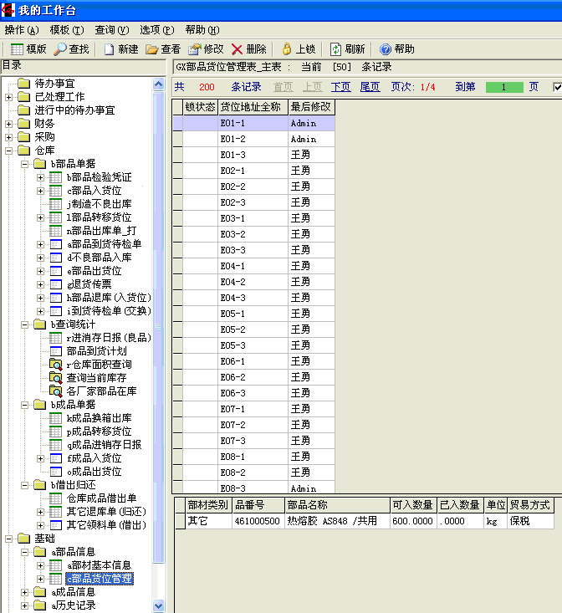Screen dimensions: 562x613
Task: Open the 选项(P) menu
Action: [x=156, y=29]
